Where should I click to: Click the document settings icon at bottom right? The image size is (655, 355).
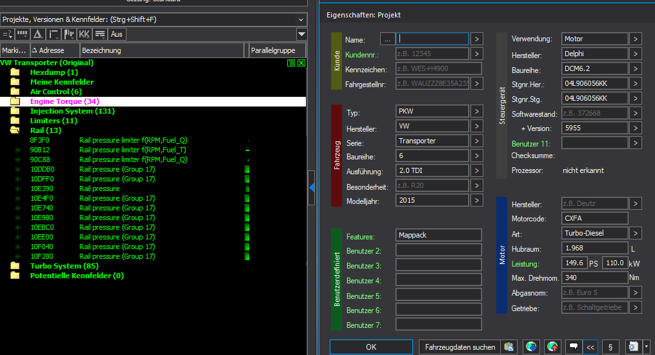(632, 347)
